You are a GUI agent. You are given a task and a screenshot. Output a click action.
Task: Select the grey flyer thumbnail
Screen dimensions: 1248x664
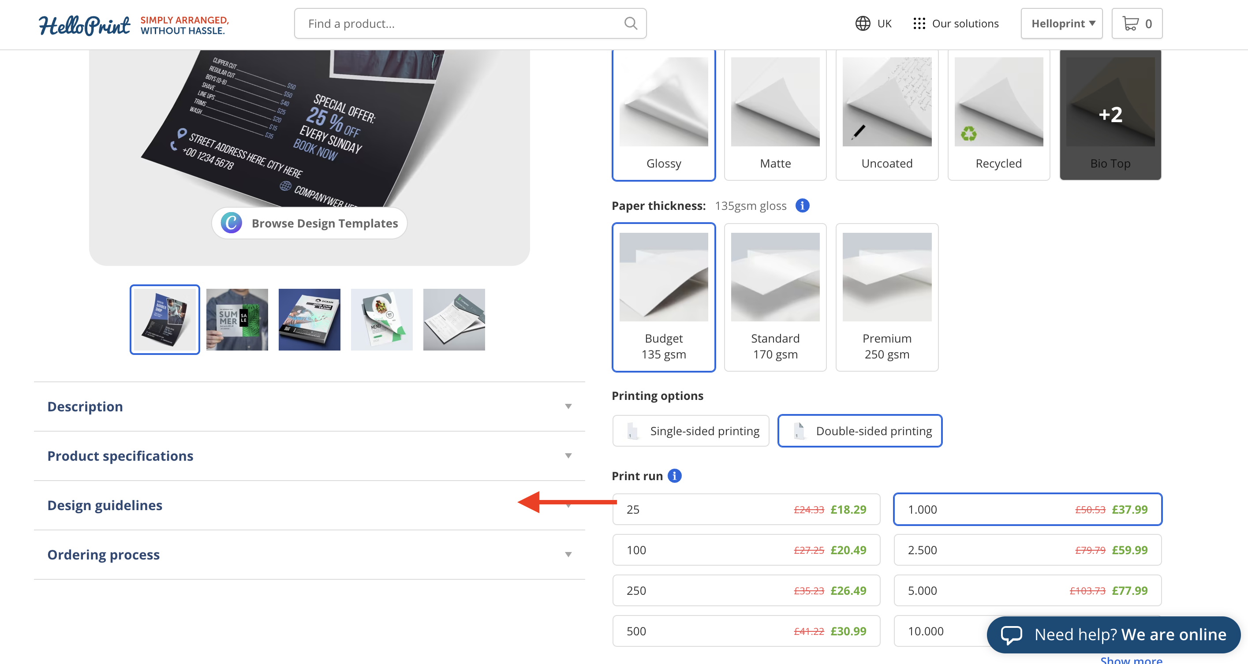tap(454, 319)
